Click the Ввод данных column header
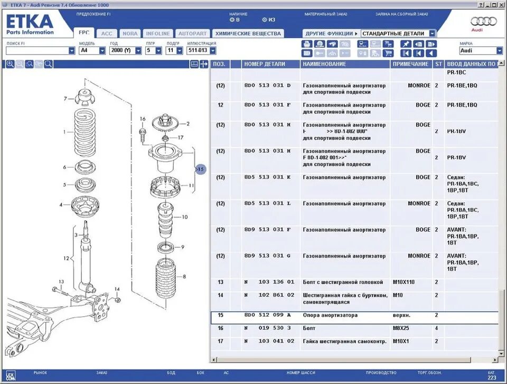Screen dimensions: 507x384 pyautogui.click(x=472, y=64)
